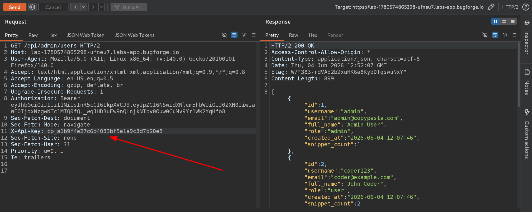Click the X-Api-Key header line

click(x=87, y=131)
